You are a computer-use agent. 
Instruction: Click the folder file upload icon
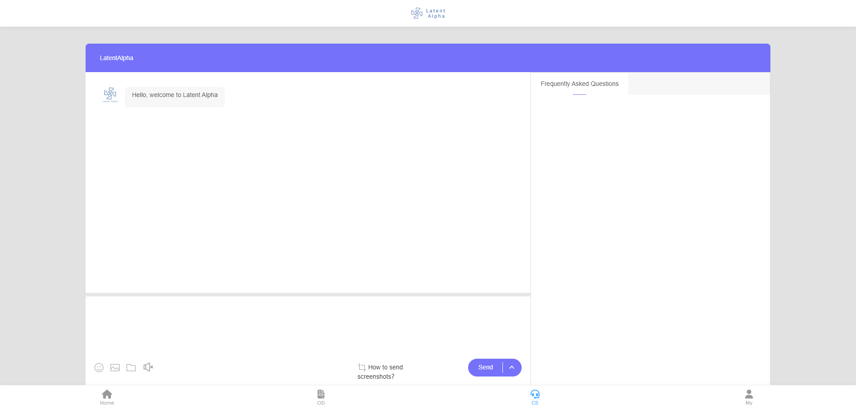point(131,368)
